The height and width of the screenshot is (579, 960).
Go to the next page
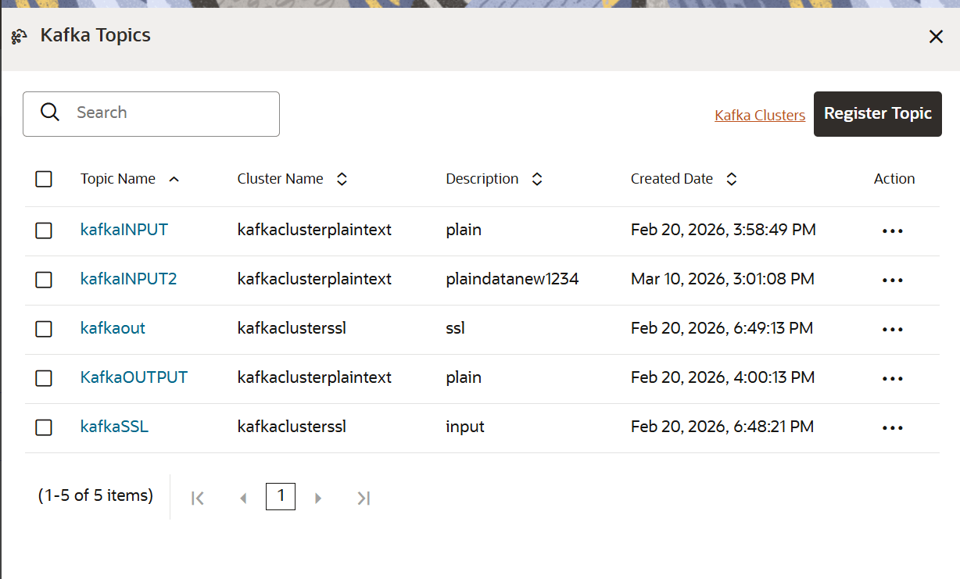click(318, 497)
